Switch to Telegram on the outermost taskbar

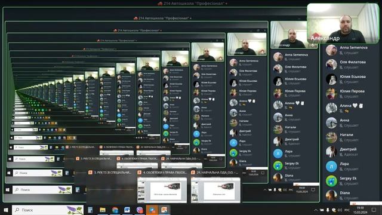(152, 210)
